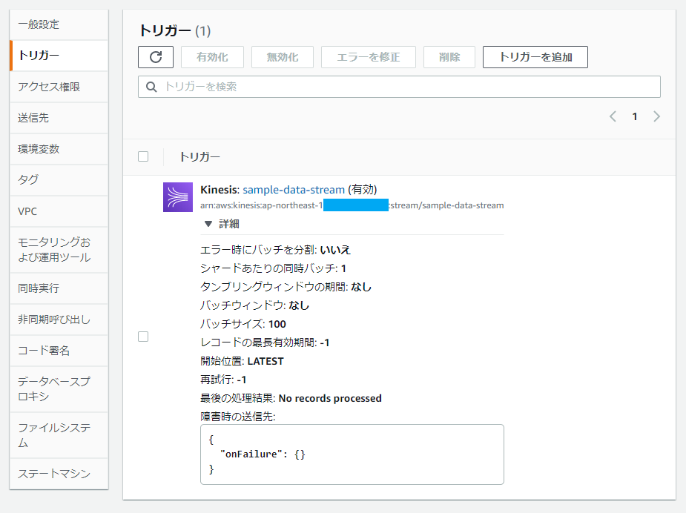
Task: Click the 削除 button
Action: [449, 57]
